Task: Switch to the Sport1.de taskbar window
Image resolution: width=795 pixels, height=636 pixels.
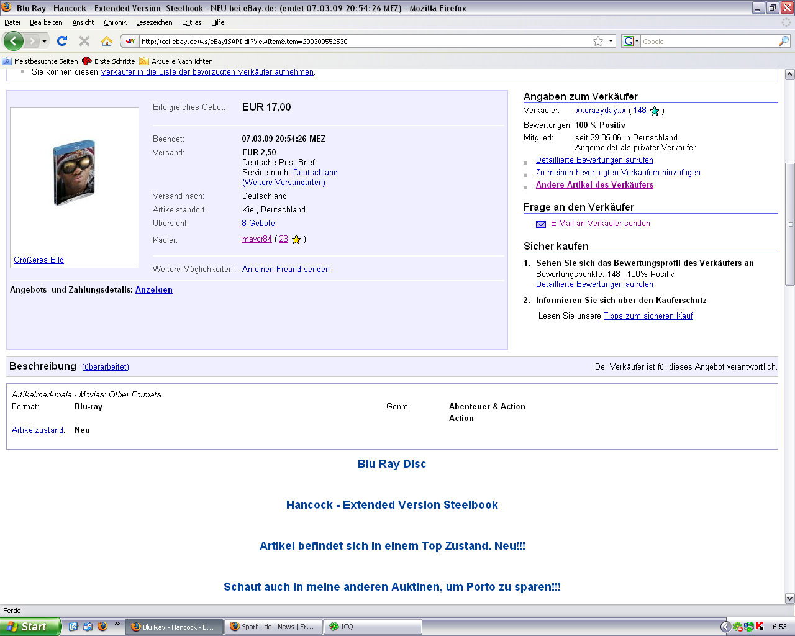Action: [x=273, y=627]
